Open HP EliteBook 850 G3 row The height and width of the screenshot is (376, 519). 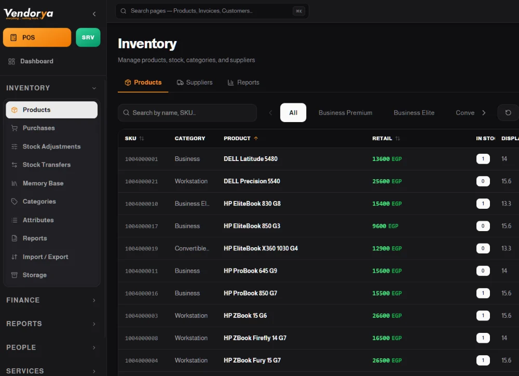319,226
